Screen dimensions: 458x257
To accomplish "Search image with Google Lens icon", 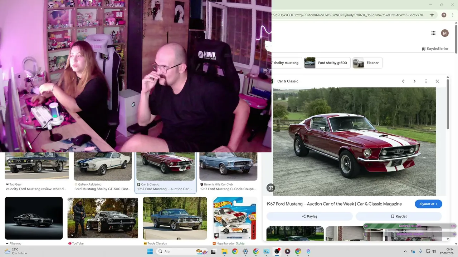I will coord(271,188).
